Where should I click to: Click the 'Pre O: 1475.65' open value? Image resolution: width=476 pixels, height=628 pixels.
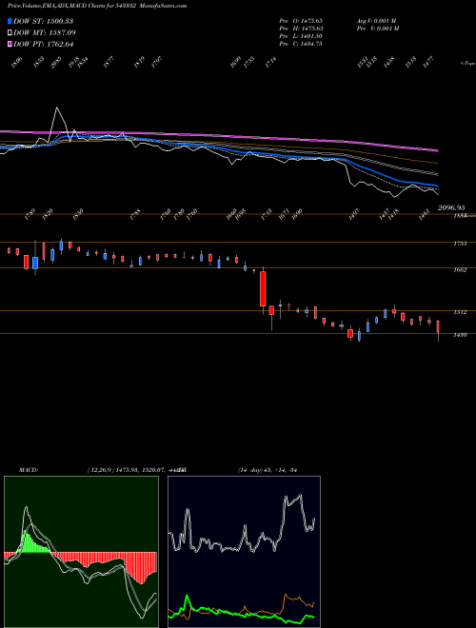[x=301, y=20]
